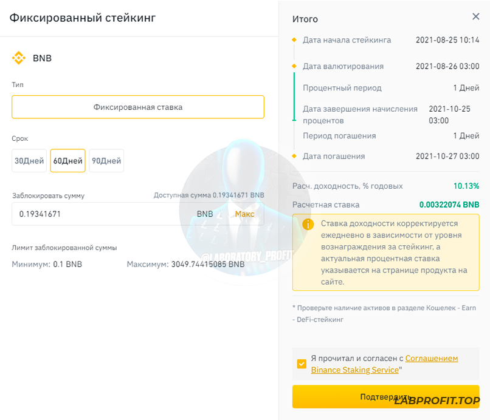Click the 10.13% estimated annual yield value

(x=466, y=186)
